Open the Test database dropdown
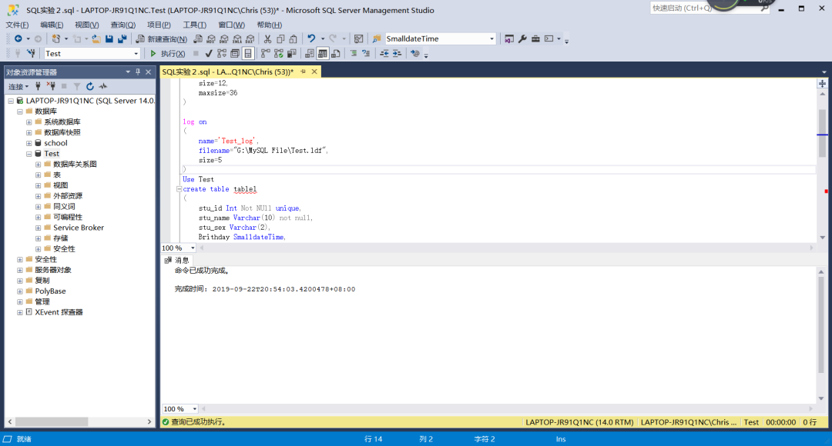Image resolution: width=832 pixels, height=446 pixels. (136, 54)
